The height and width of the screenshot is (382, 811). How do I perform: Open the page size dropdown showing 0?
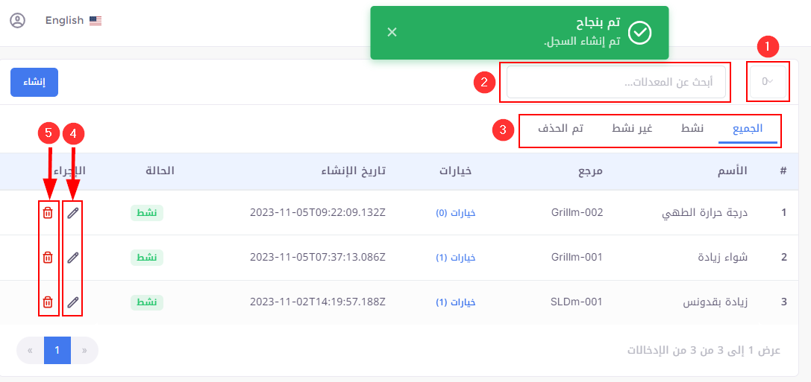click(x=766, y=82)
